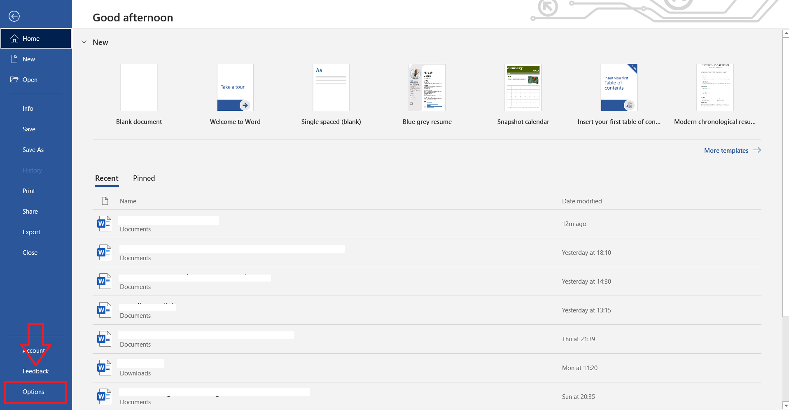Viewport: 789px width, 410px height.
Task: Click the scrollbar down arrow
Action: (786, 405)
